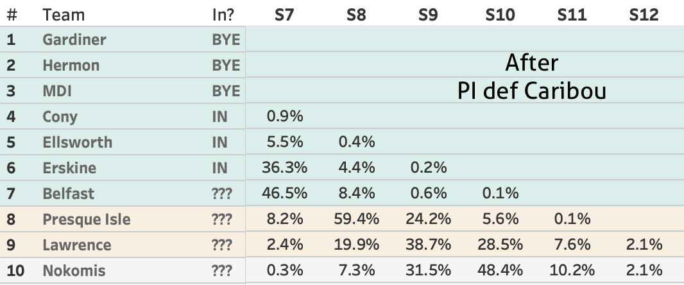The height and width of the screenshot is (285, 684).
Task: Click the S9 column header
Action: point(428,14)
